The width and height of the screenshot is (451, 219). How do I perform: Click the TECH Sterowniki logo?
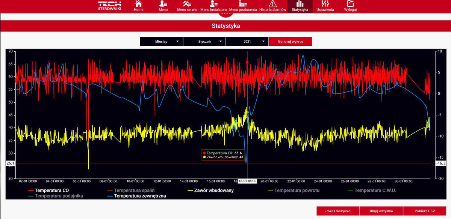[x=109, y=6]
